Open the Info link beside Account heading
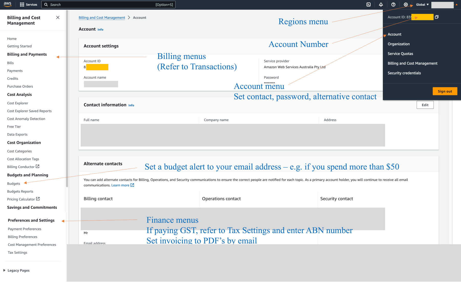 point(100,30)
